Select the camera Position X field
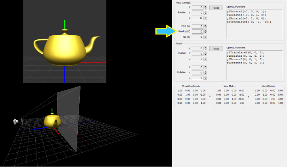 [197, 7]
